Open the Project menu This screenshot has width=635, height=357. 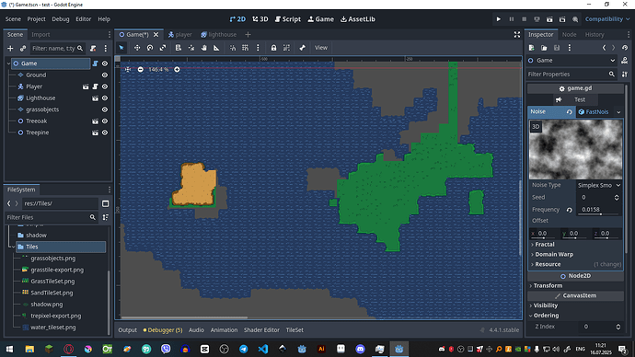point(36,19)
